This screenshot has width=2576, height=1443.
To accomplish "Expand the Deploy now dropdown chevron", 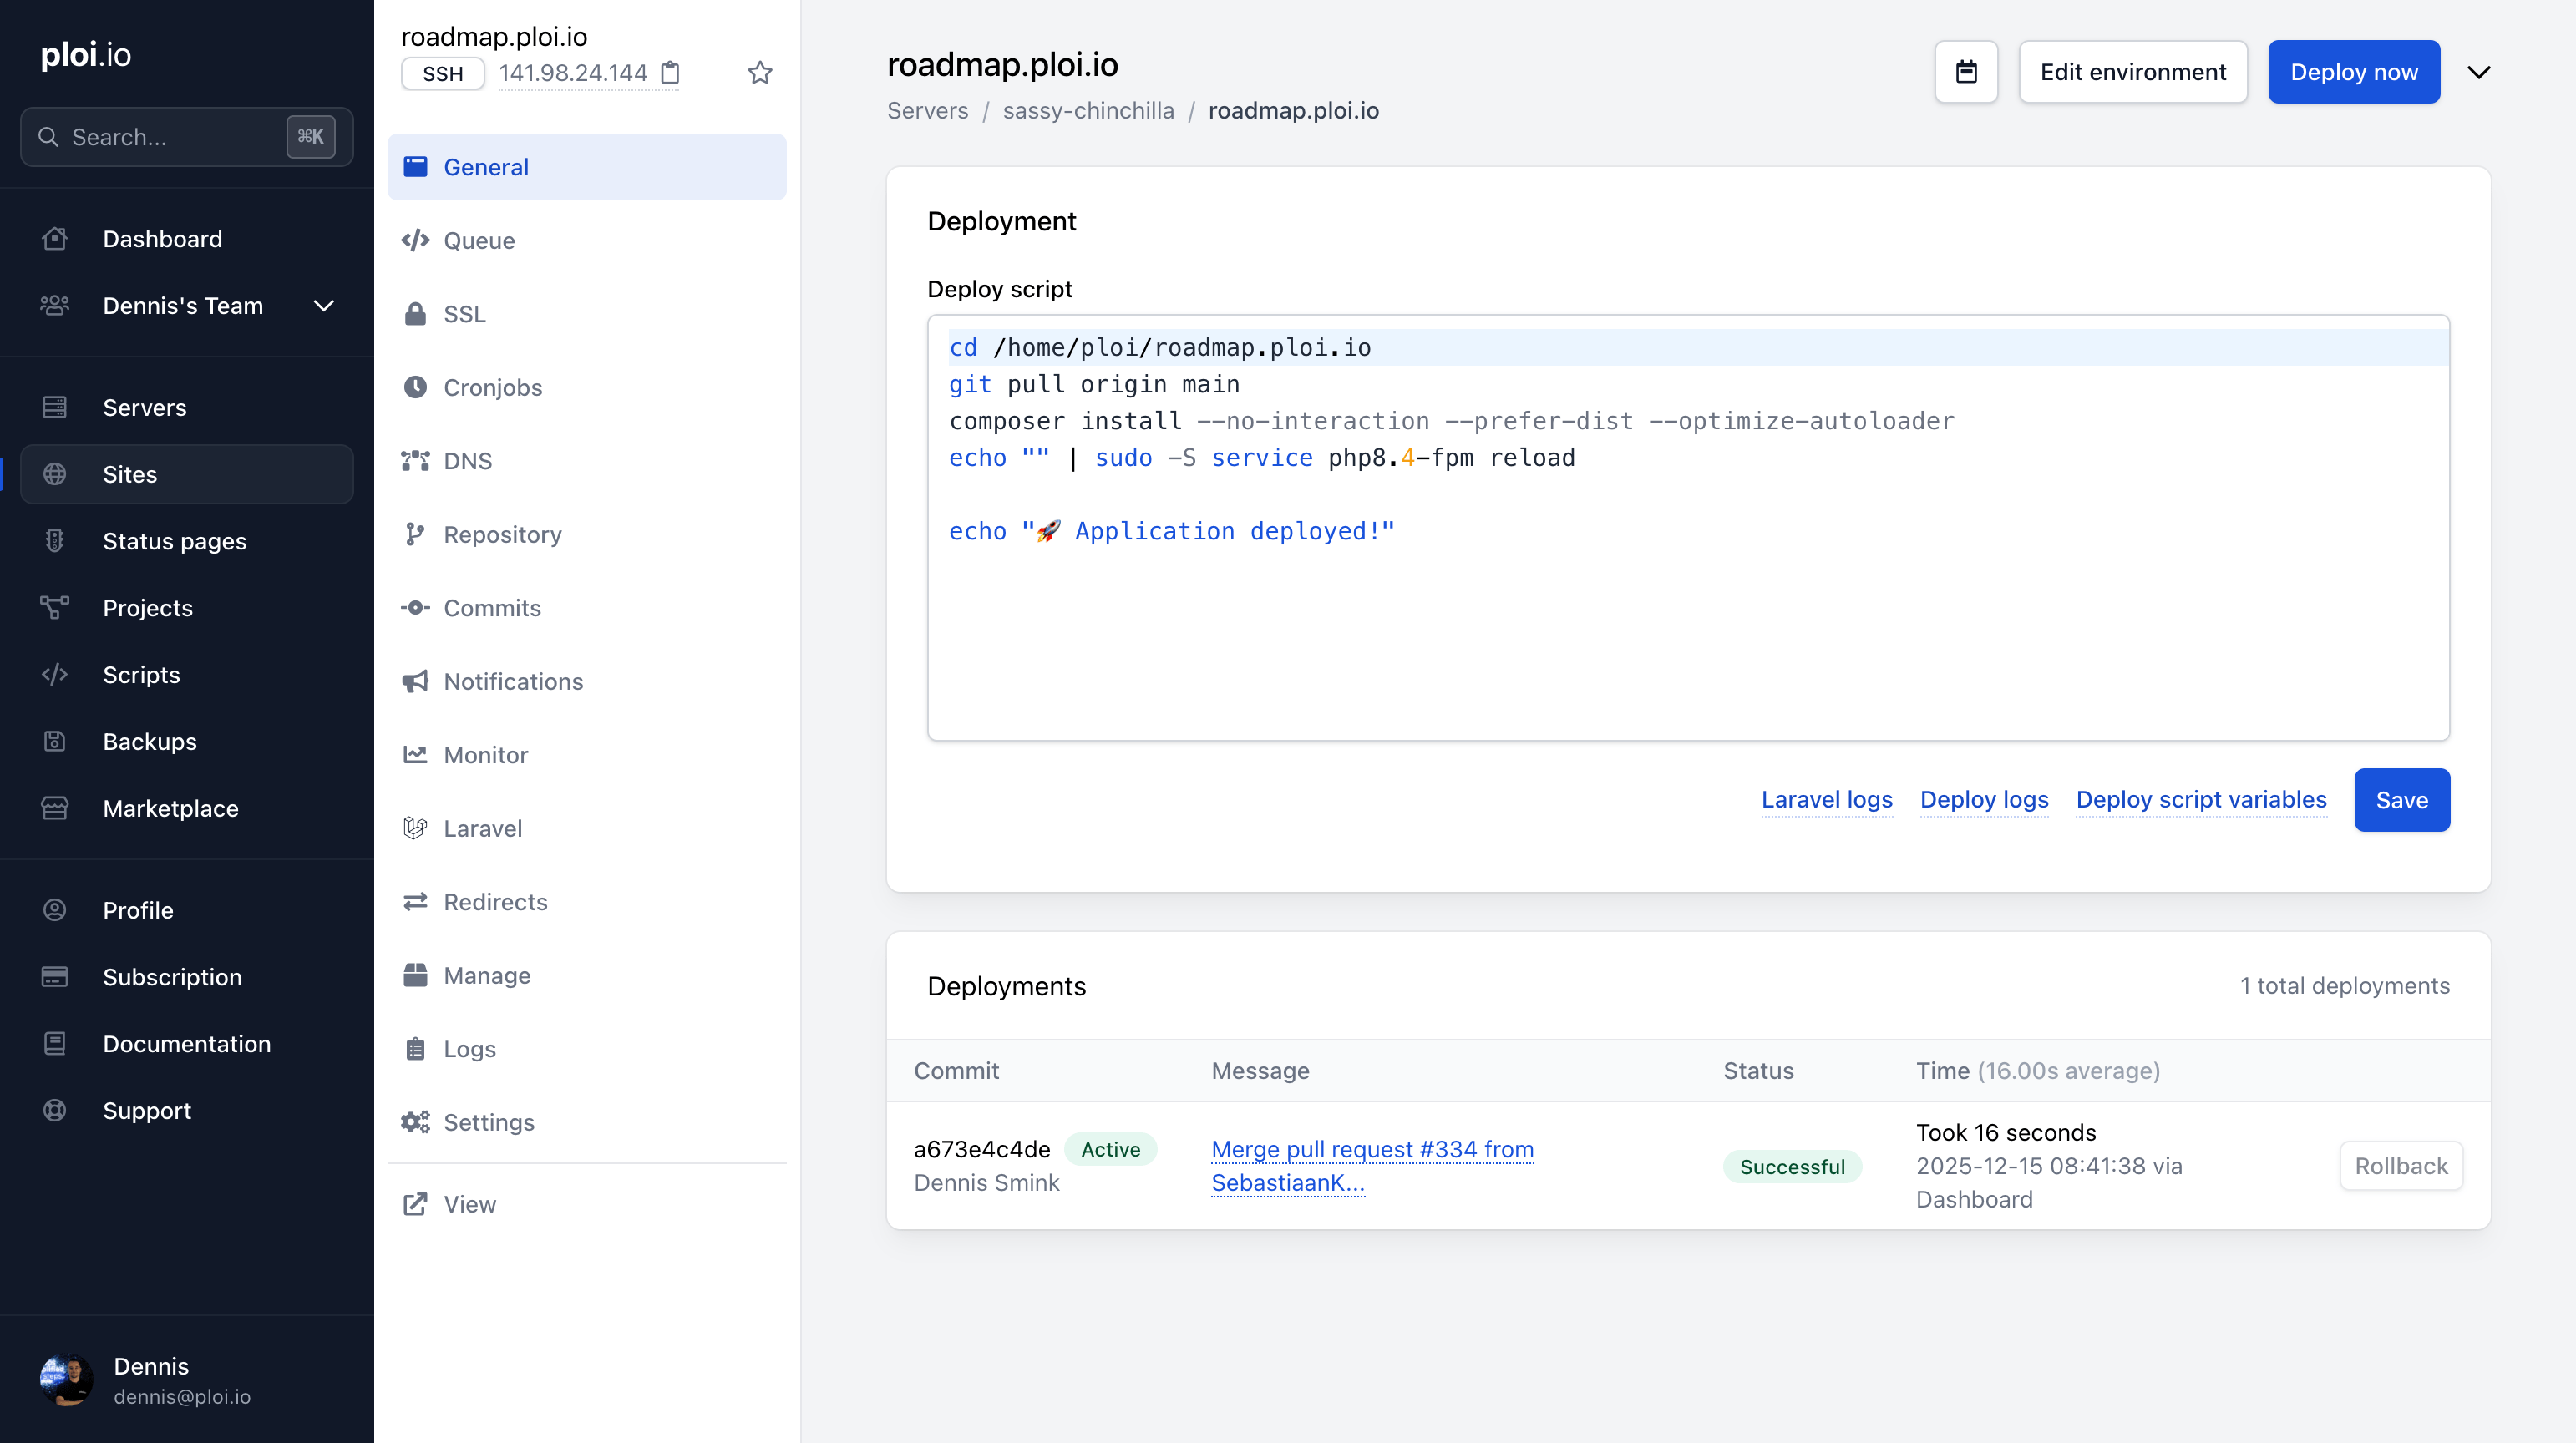I will pyautogui.click(x=2478, y=72).
